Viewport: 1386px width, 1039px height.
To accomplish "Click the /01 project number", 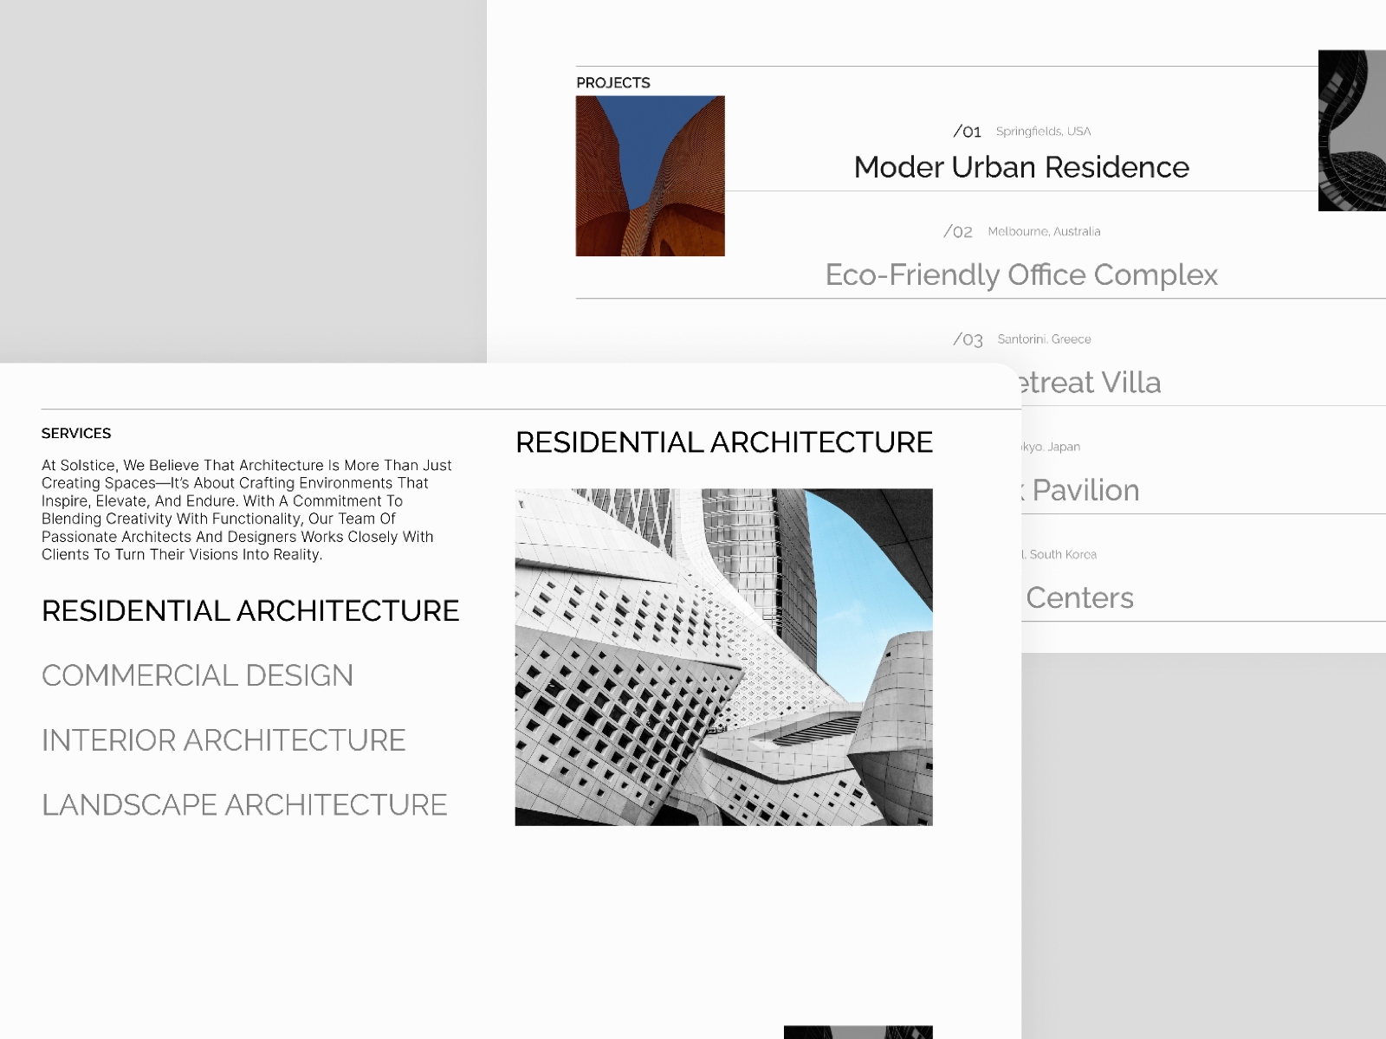I will click(967, 132).
